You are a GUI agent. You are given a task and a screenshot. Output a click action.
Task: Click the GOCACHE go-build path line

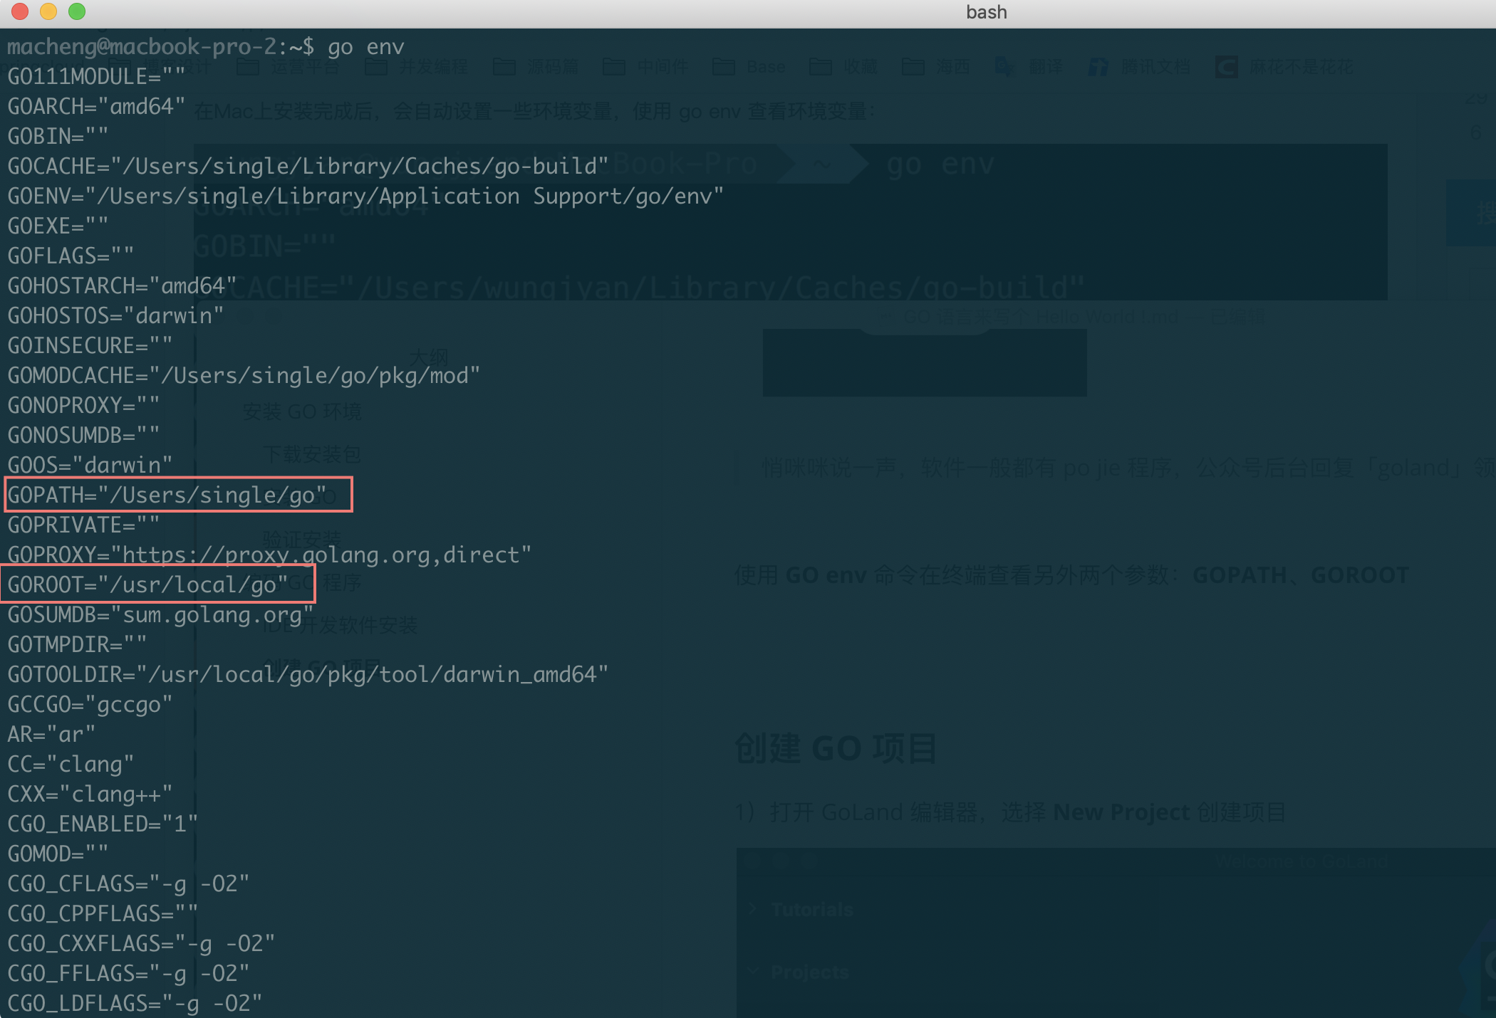(308, 167)
